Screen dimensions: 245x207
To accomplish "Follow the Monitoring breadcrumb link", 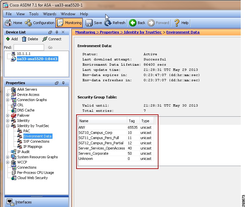I will 85,32.
